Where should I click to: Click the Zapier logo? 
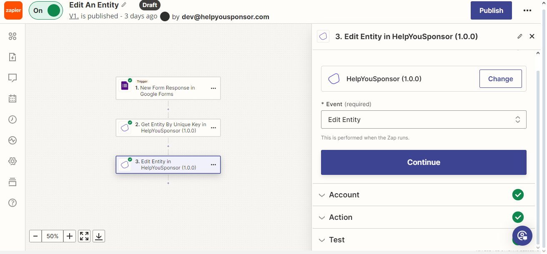tap(13, 10)
